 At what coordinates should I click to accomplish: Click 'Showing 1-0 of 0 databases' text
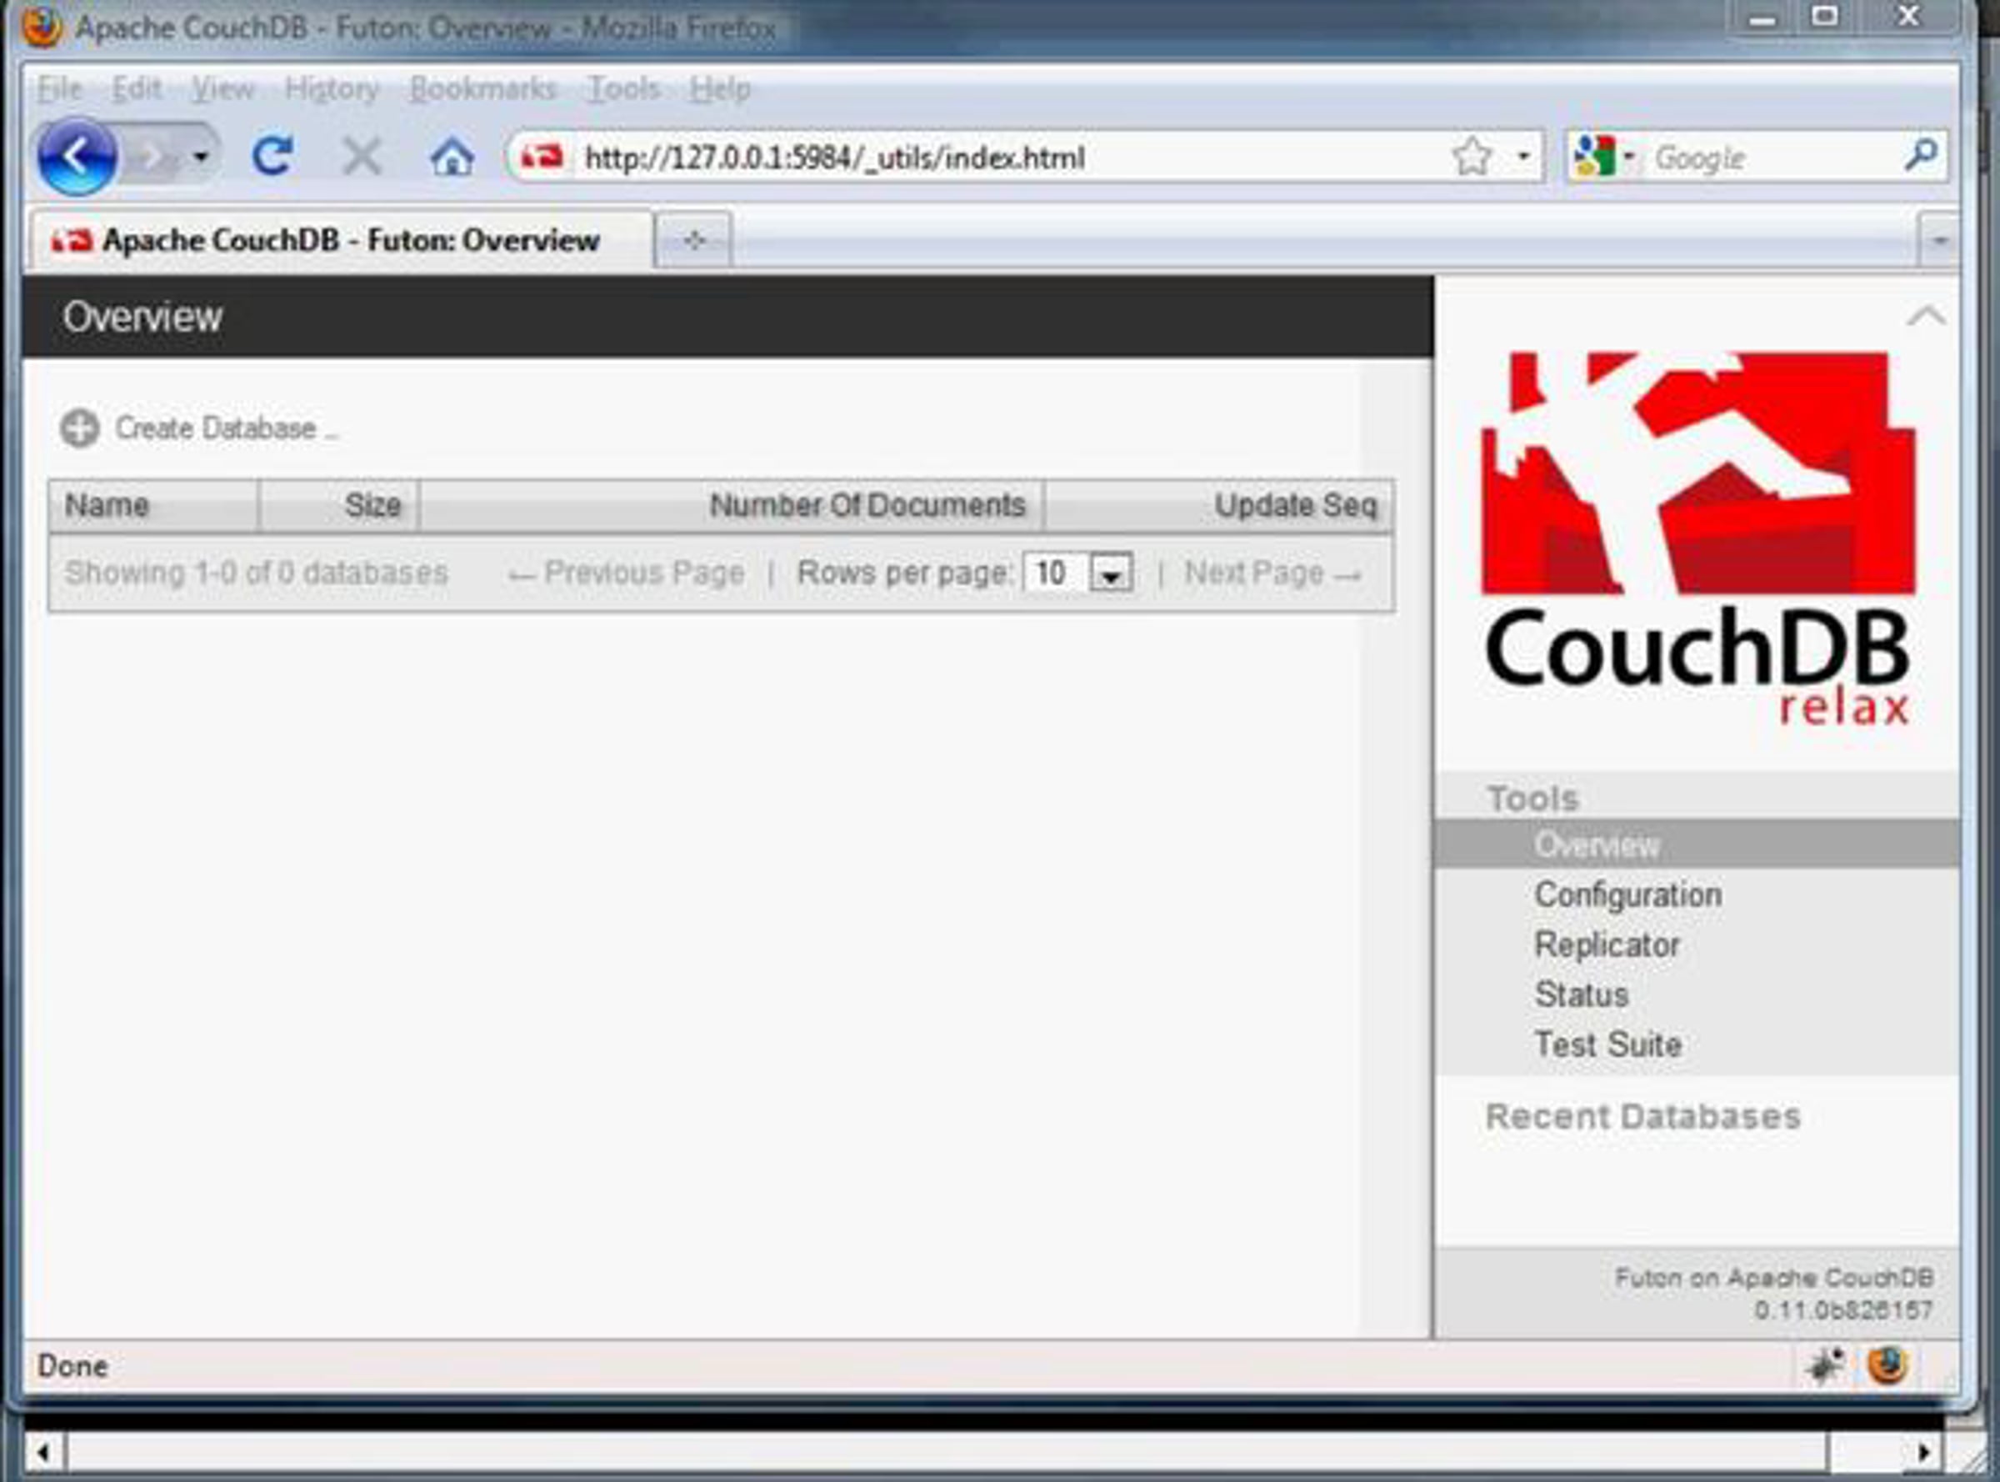point(257,573)
